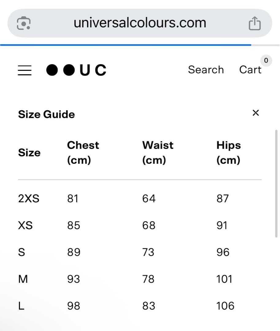Open the hamburger navigation menu
This screenshot has height=331, width=280.
[25, 70]
